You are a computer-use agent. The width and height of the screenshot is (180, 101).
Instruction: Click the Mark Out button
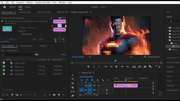[x=99, y=67]
